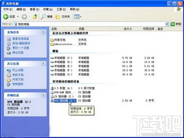The image size is (184, 138).
Task: Click the 17.4 GB free space cell
Action: coord(149,75)
